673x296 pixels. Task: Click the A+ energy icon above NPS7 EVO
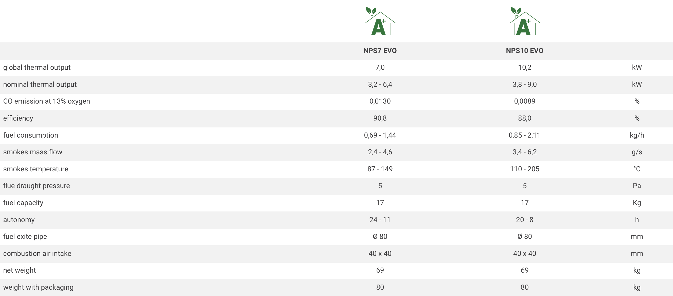[380, 22]
